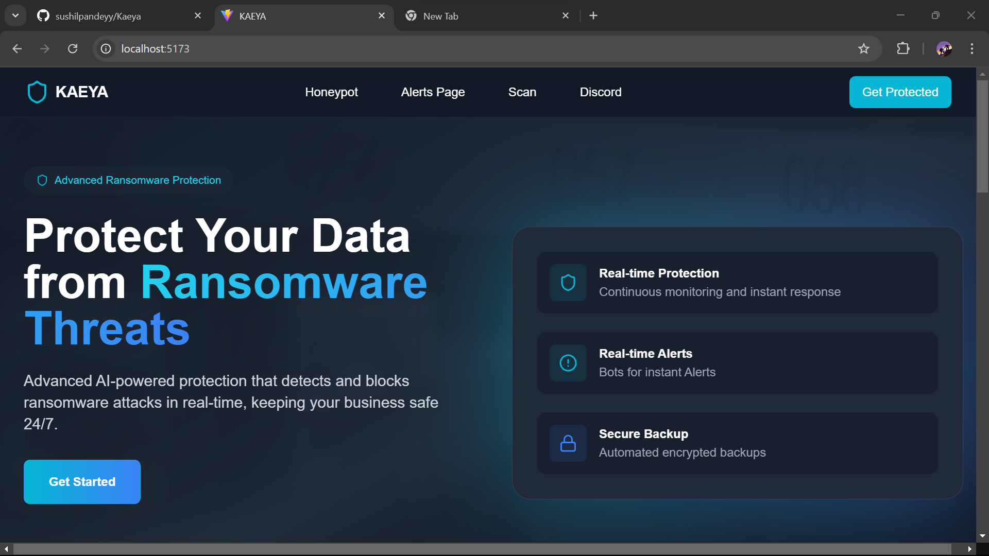The height and width of the screenshot is (556, 989).
Task: Click the Real-time Alerts exclamation icon
Action: coord(568,363)
